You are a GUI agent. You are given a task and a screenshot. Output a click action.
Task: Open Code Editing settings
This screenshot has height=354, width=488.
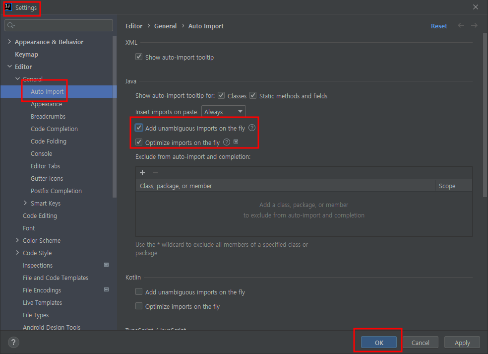[x=40, y=215]
